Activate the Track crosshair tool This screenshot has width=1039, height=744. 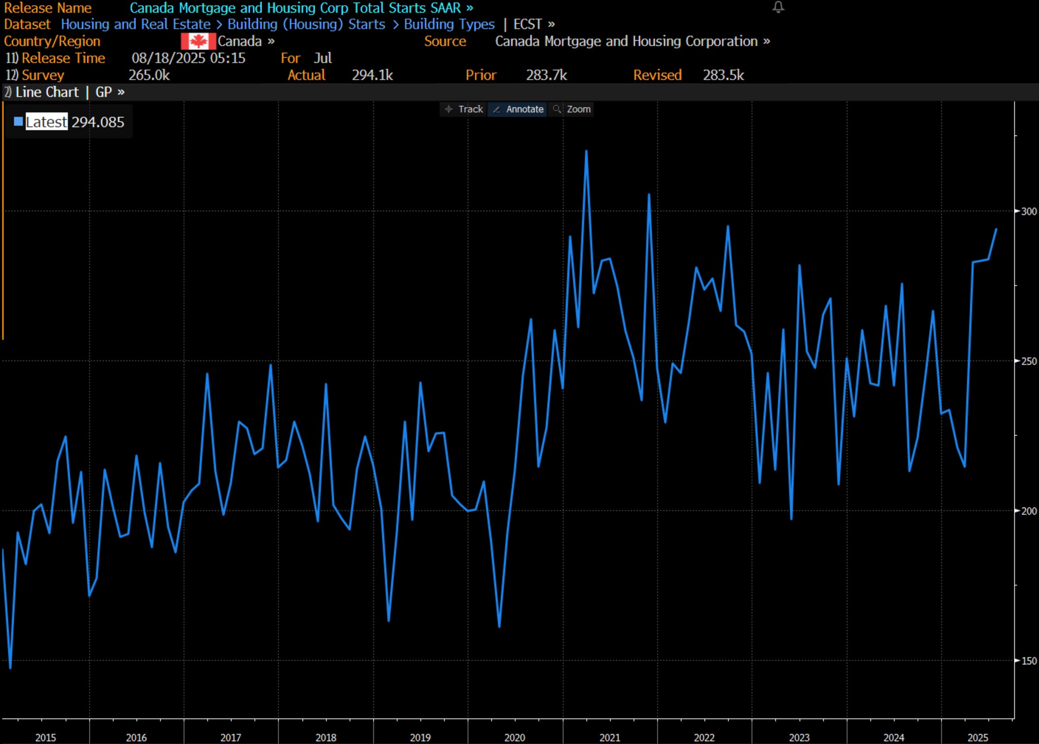(x=463, y=109)
